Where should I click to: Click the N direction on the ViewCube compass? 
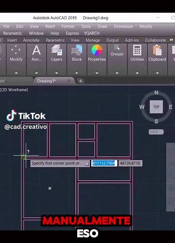click(x=156, y=93)
